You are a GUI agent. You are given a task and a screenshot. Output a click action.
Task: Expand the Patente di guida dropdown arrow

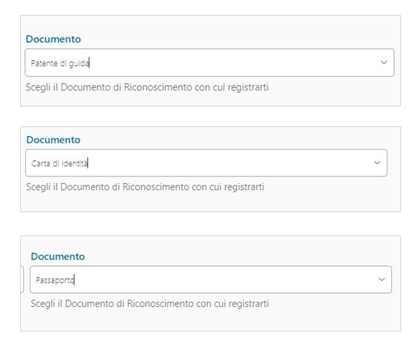[x=384, y=63]
